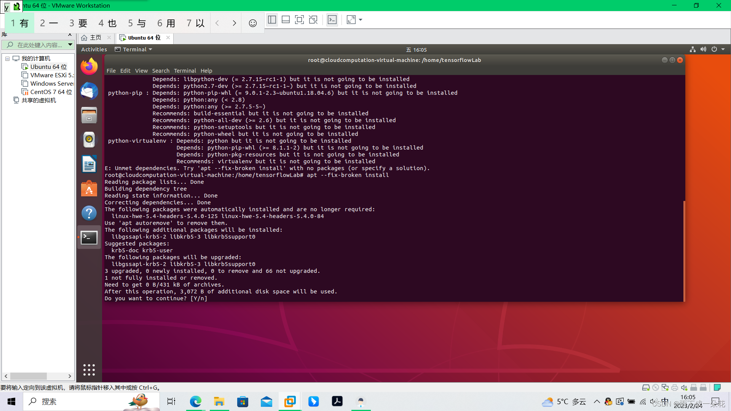Toggle the VMware thumbnail bar view
This screenshot has width=731, height=411.
286,20
